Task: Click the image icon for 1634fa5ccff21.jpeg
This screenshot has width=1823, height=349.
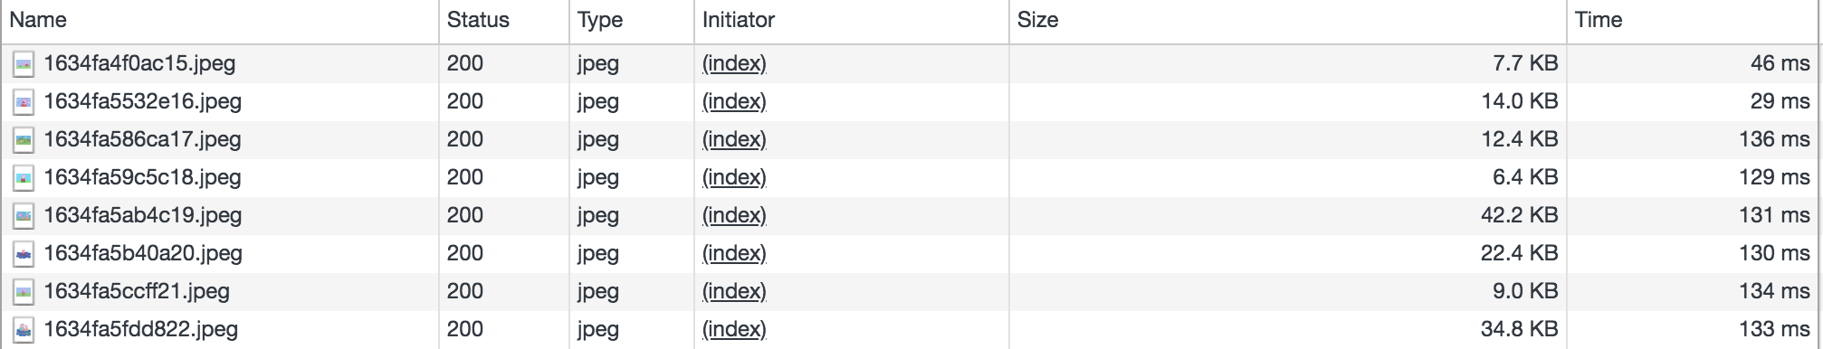Action: pyautogui.click(x=24, y=292)
